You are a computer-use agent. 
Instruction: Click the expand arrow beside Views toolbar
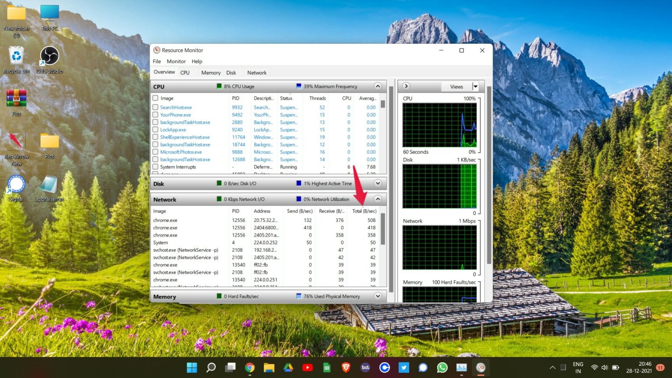[406, 86]
